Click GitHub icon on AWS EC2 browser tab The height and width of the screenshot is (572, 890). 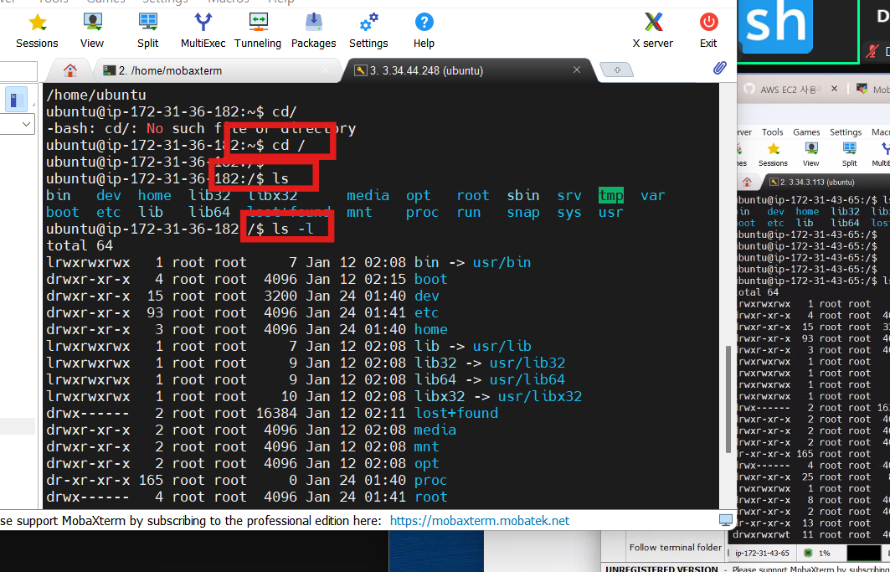[x=749, y=89]
